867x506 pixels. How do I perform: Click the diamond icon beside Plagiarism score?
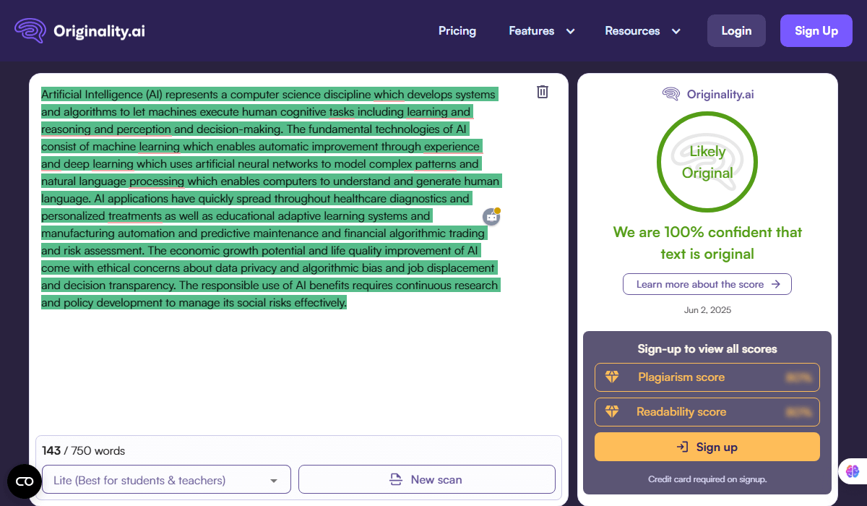[x=612, y=377]
